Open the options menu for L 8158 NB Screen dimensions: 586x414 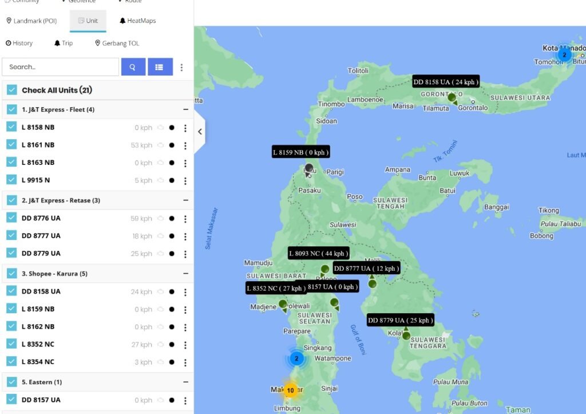click(x=185, y=128)
